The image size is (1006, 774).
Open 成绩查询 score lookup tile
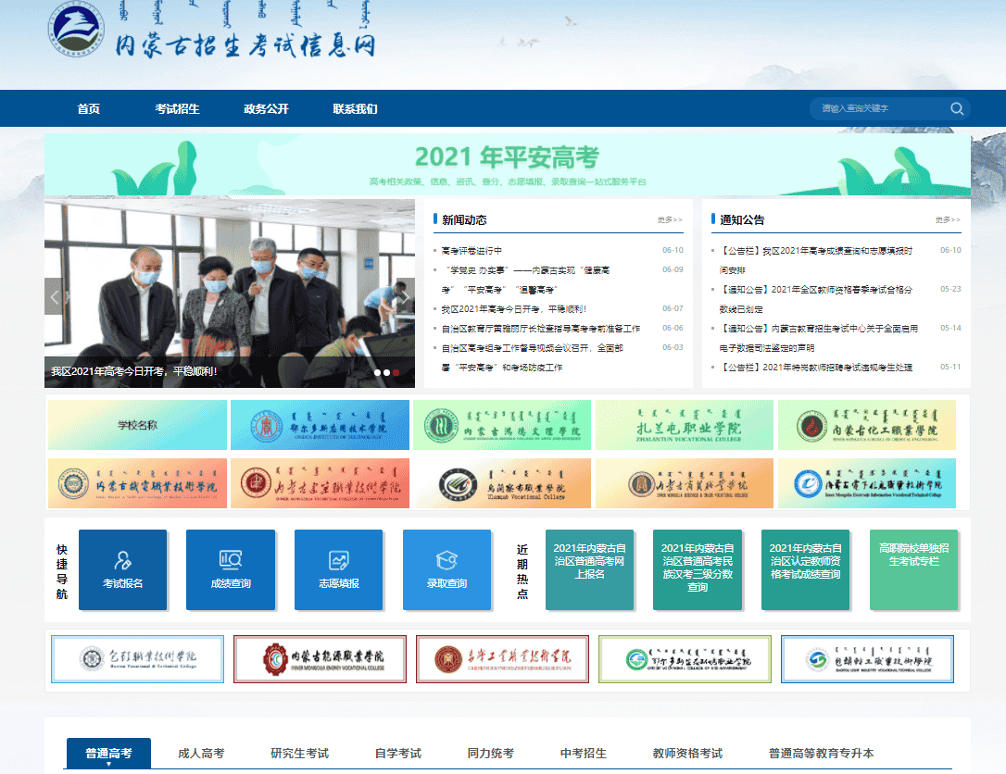click(x=231, y=569)
